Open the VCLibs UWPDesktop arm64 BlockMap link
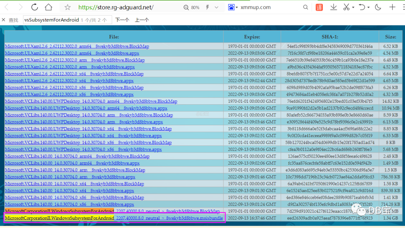 pyautogui.click(x=91, y=101)
